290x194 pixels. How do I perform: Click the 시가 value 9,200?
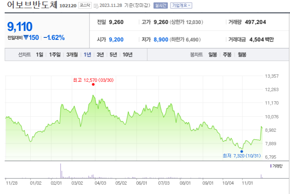(x=116, y=39)
